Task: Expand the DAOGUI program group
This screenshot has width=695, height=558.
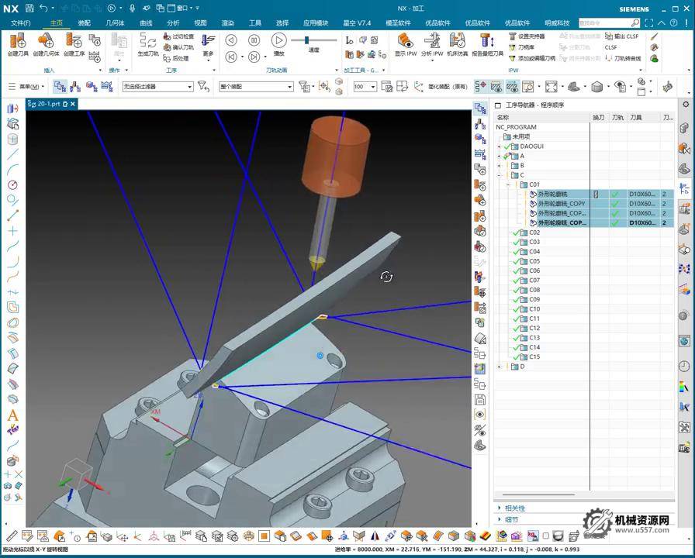Action: pos(500,146)
